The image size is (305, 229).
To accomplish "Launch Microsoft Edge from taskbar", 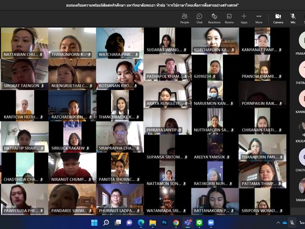I will pyautogui.click(x=141, y=223).
